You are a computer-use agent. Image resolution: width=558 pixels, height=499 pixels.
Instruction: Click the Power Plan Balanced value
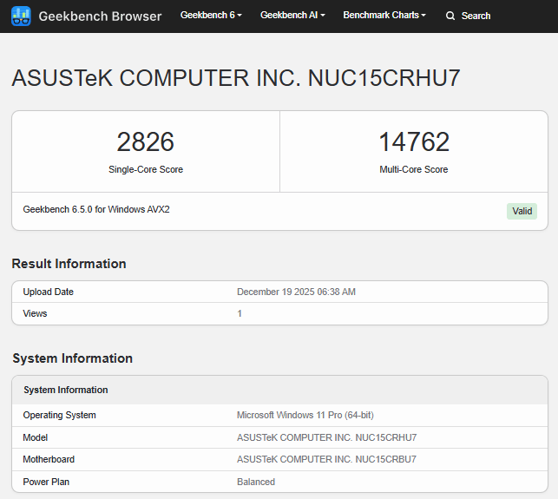pyautogui.click(x=256, y=482)
